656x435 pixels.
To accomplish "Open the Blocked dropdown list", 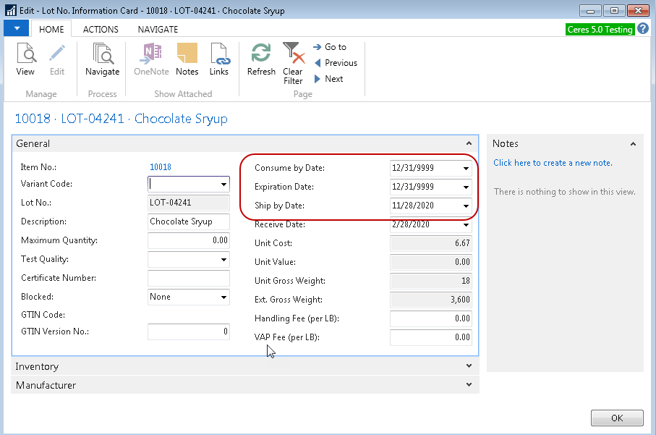I will click(223, 297).
